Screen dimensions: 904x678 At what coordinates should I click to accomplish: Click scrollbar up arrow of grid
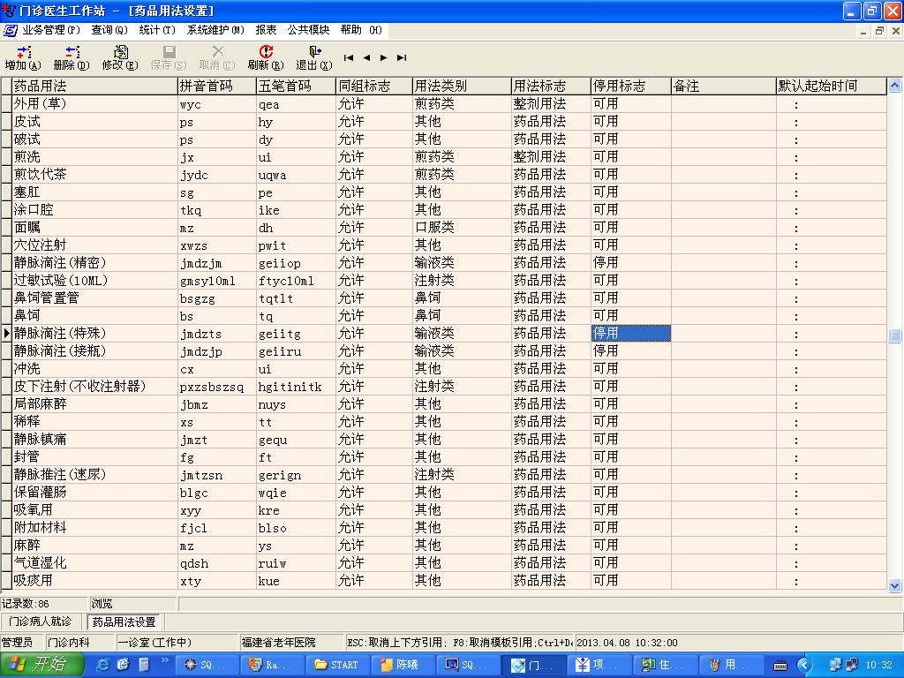pos(895,86)
